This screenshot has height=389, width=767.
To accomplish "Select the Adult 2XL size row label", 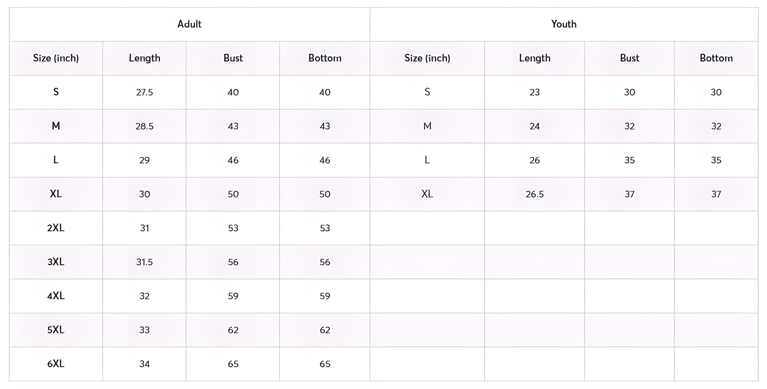I will point(56,228).
